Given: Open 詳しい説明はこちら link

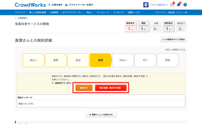Looking at the screenshot, I should pos(175,50).
